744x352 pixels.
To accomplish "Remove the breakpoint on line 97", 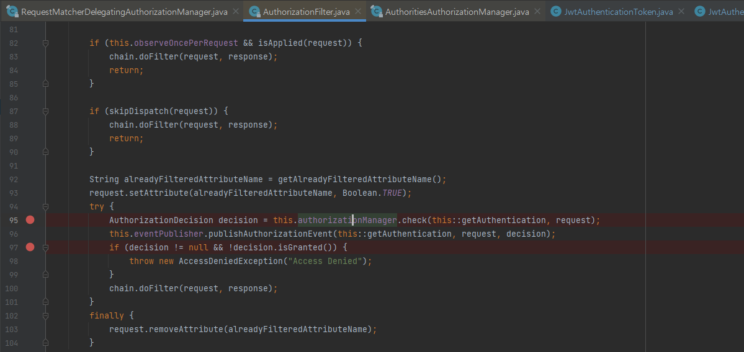I will pos(30,247).
